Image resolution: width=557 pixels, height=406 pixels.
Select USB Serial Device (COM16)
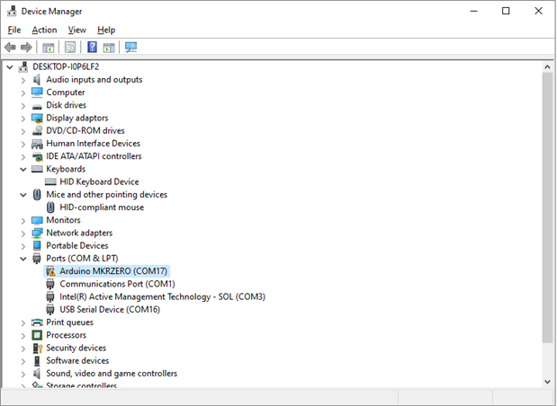coord(110,309)
